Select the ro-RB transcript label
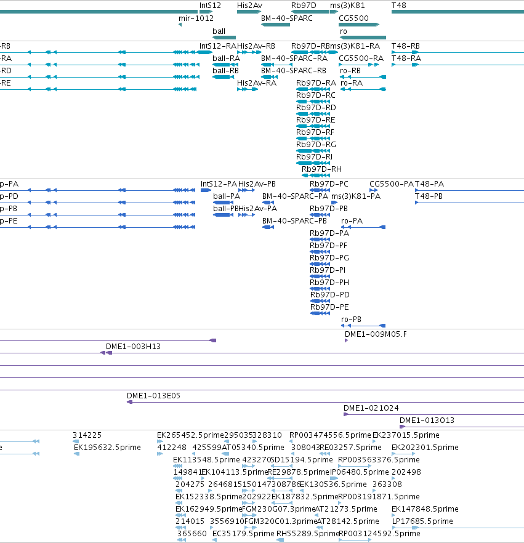Image resolution: width=524 pixels, height=543 pixels. point(350,71)
